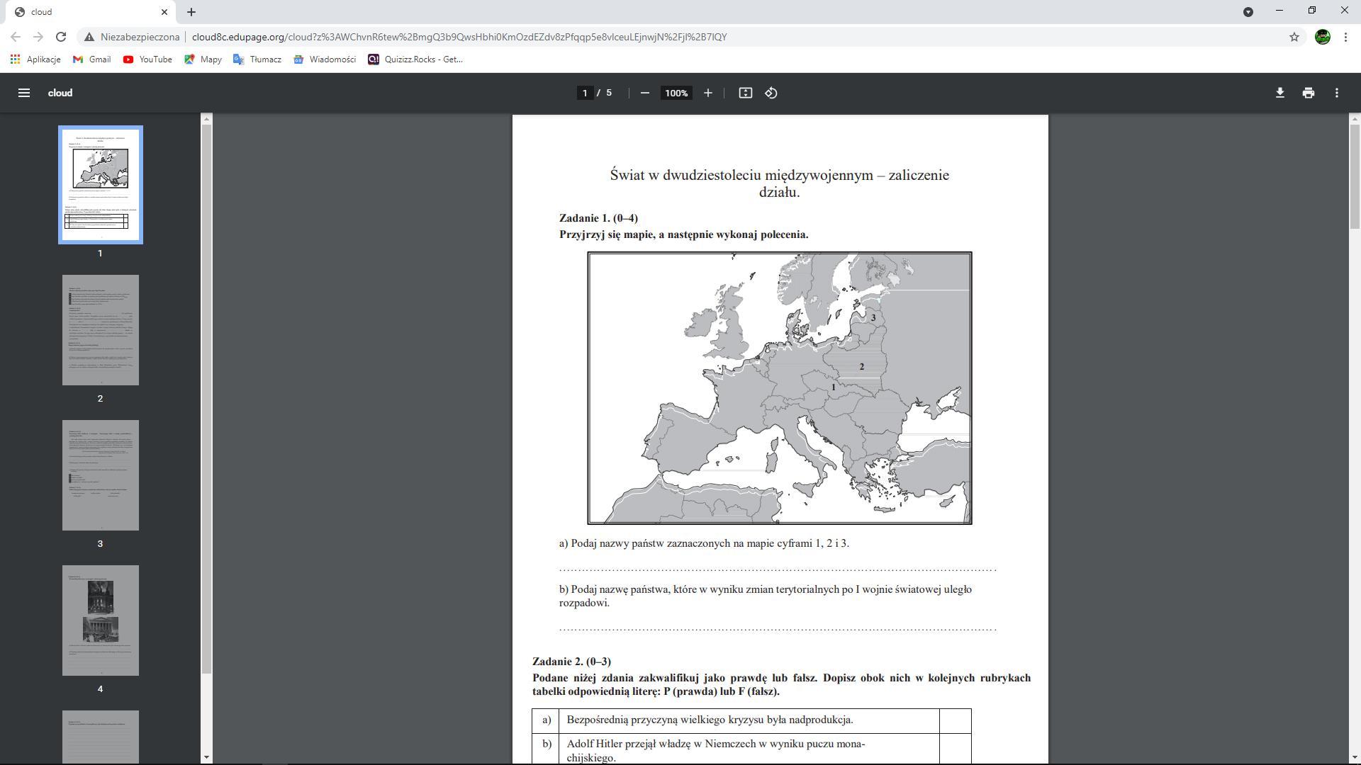Click sentence 'Bezpośrednią przyczyną wielkiego kryzysu'
1361x765 pixels.
coord(710,720)
